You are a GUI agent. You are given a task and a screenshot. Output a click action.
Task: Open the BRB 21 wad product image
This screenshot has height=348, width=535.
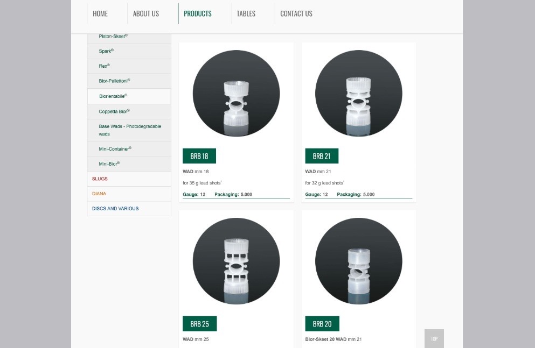point(358,94)
